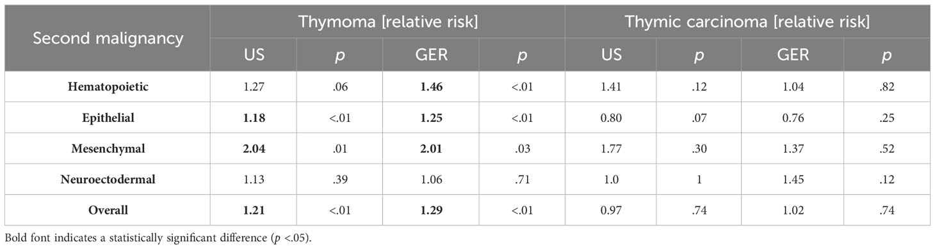Click the GER header under Thymoma

point(432,55)
